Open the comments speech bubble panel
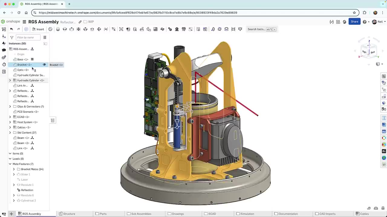The height and width of the screenshot is (217, 387). [4, 50]
